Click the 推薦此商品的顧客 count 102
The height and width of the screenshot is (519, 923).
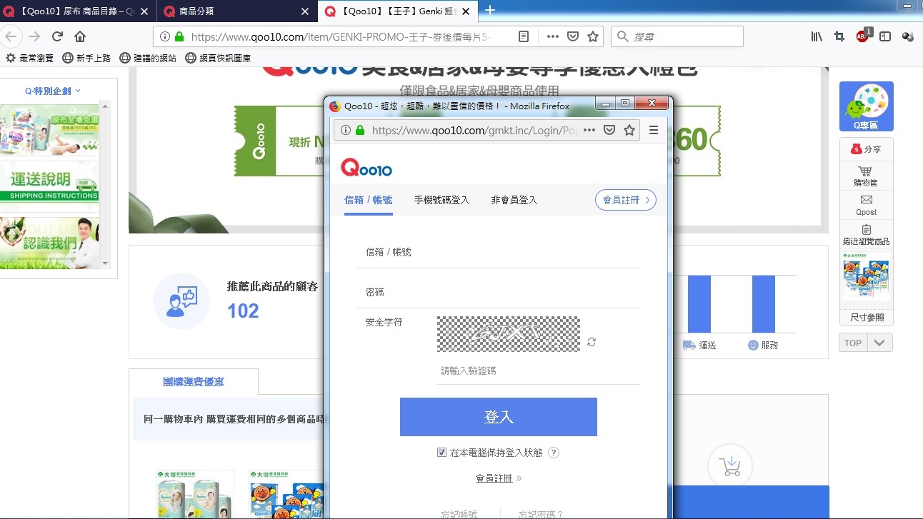(243, 311)
